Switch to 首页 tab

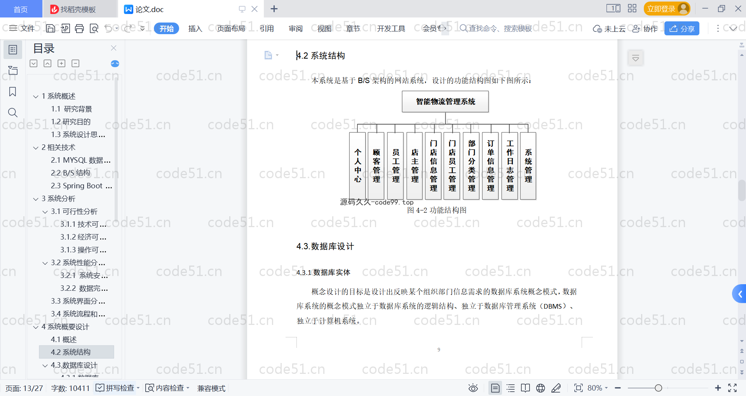pos(21,9)
